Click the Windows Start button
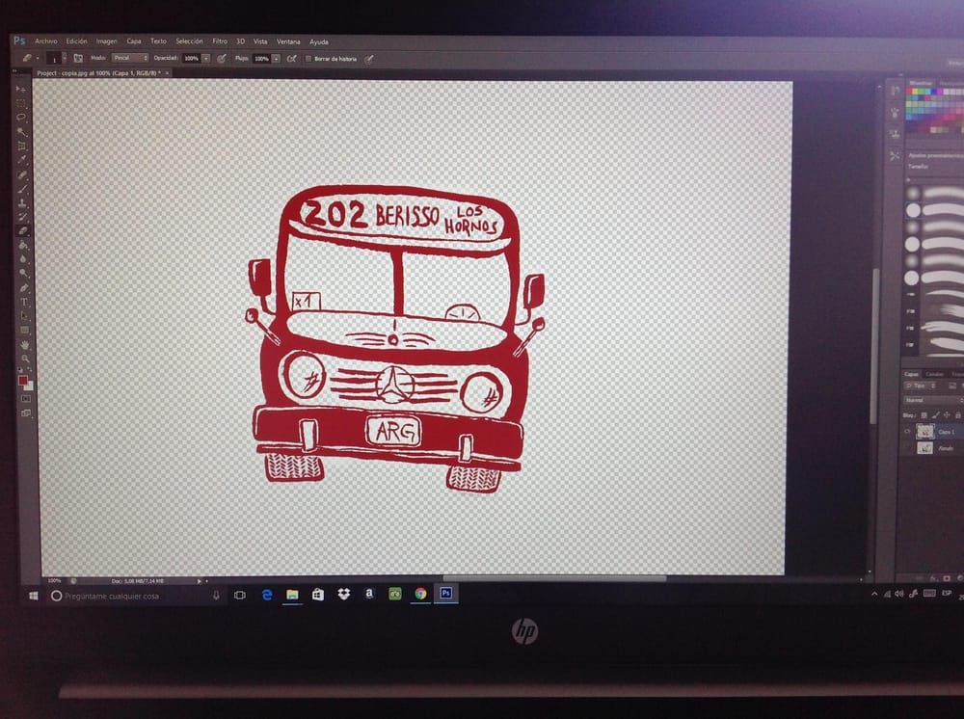 coord(33,596)
